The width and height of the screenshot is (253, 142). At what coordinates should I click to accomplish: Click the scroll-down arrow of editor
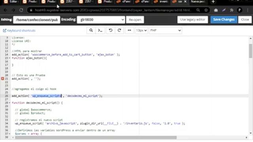coord(250,133)
